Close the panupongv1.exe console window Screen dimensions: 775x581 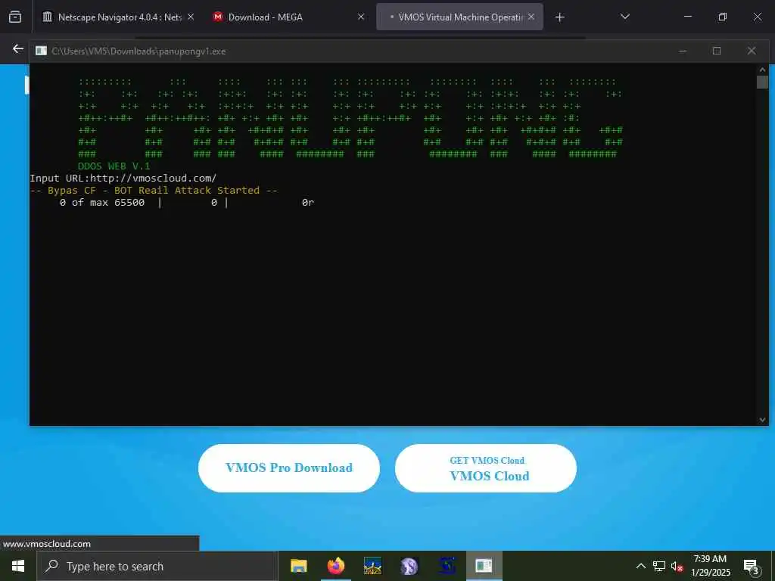tap(752, 51)
